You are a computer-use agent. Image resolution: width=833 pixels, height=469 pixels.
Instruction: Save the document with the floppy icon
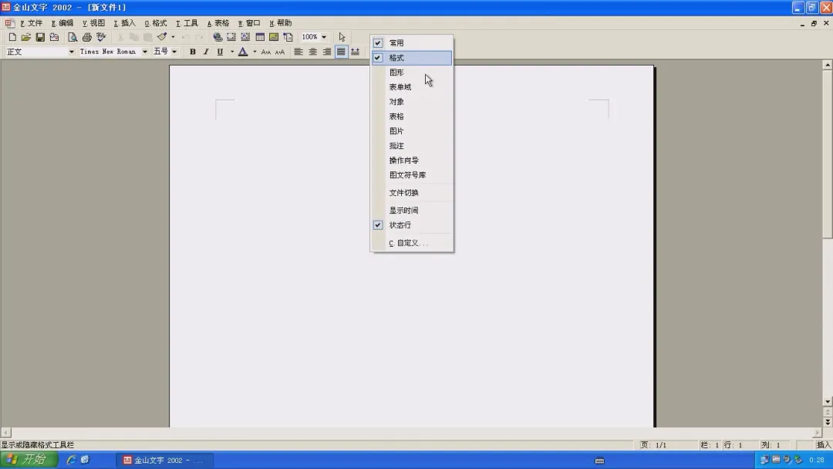pos(40,37)
